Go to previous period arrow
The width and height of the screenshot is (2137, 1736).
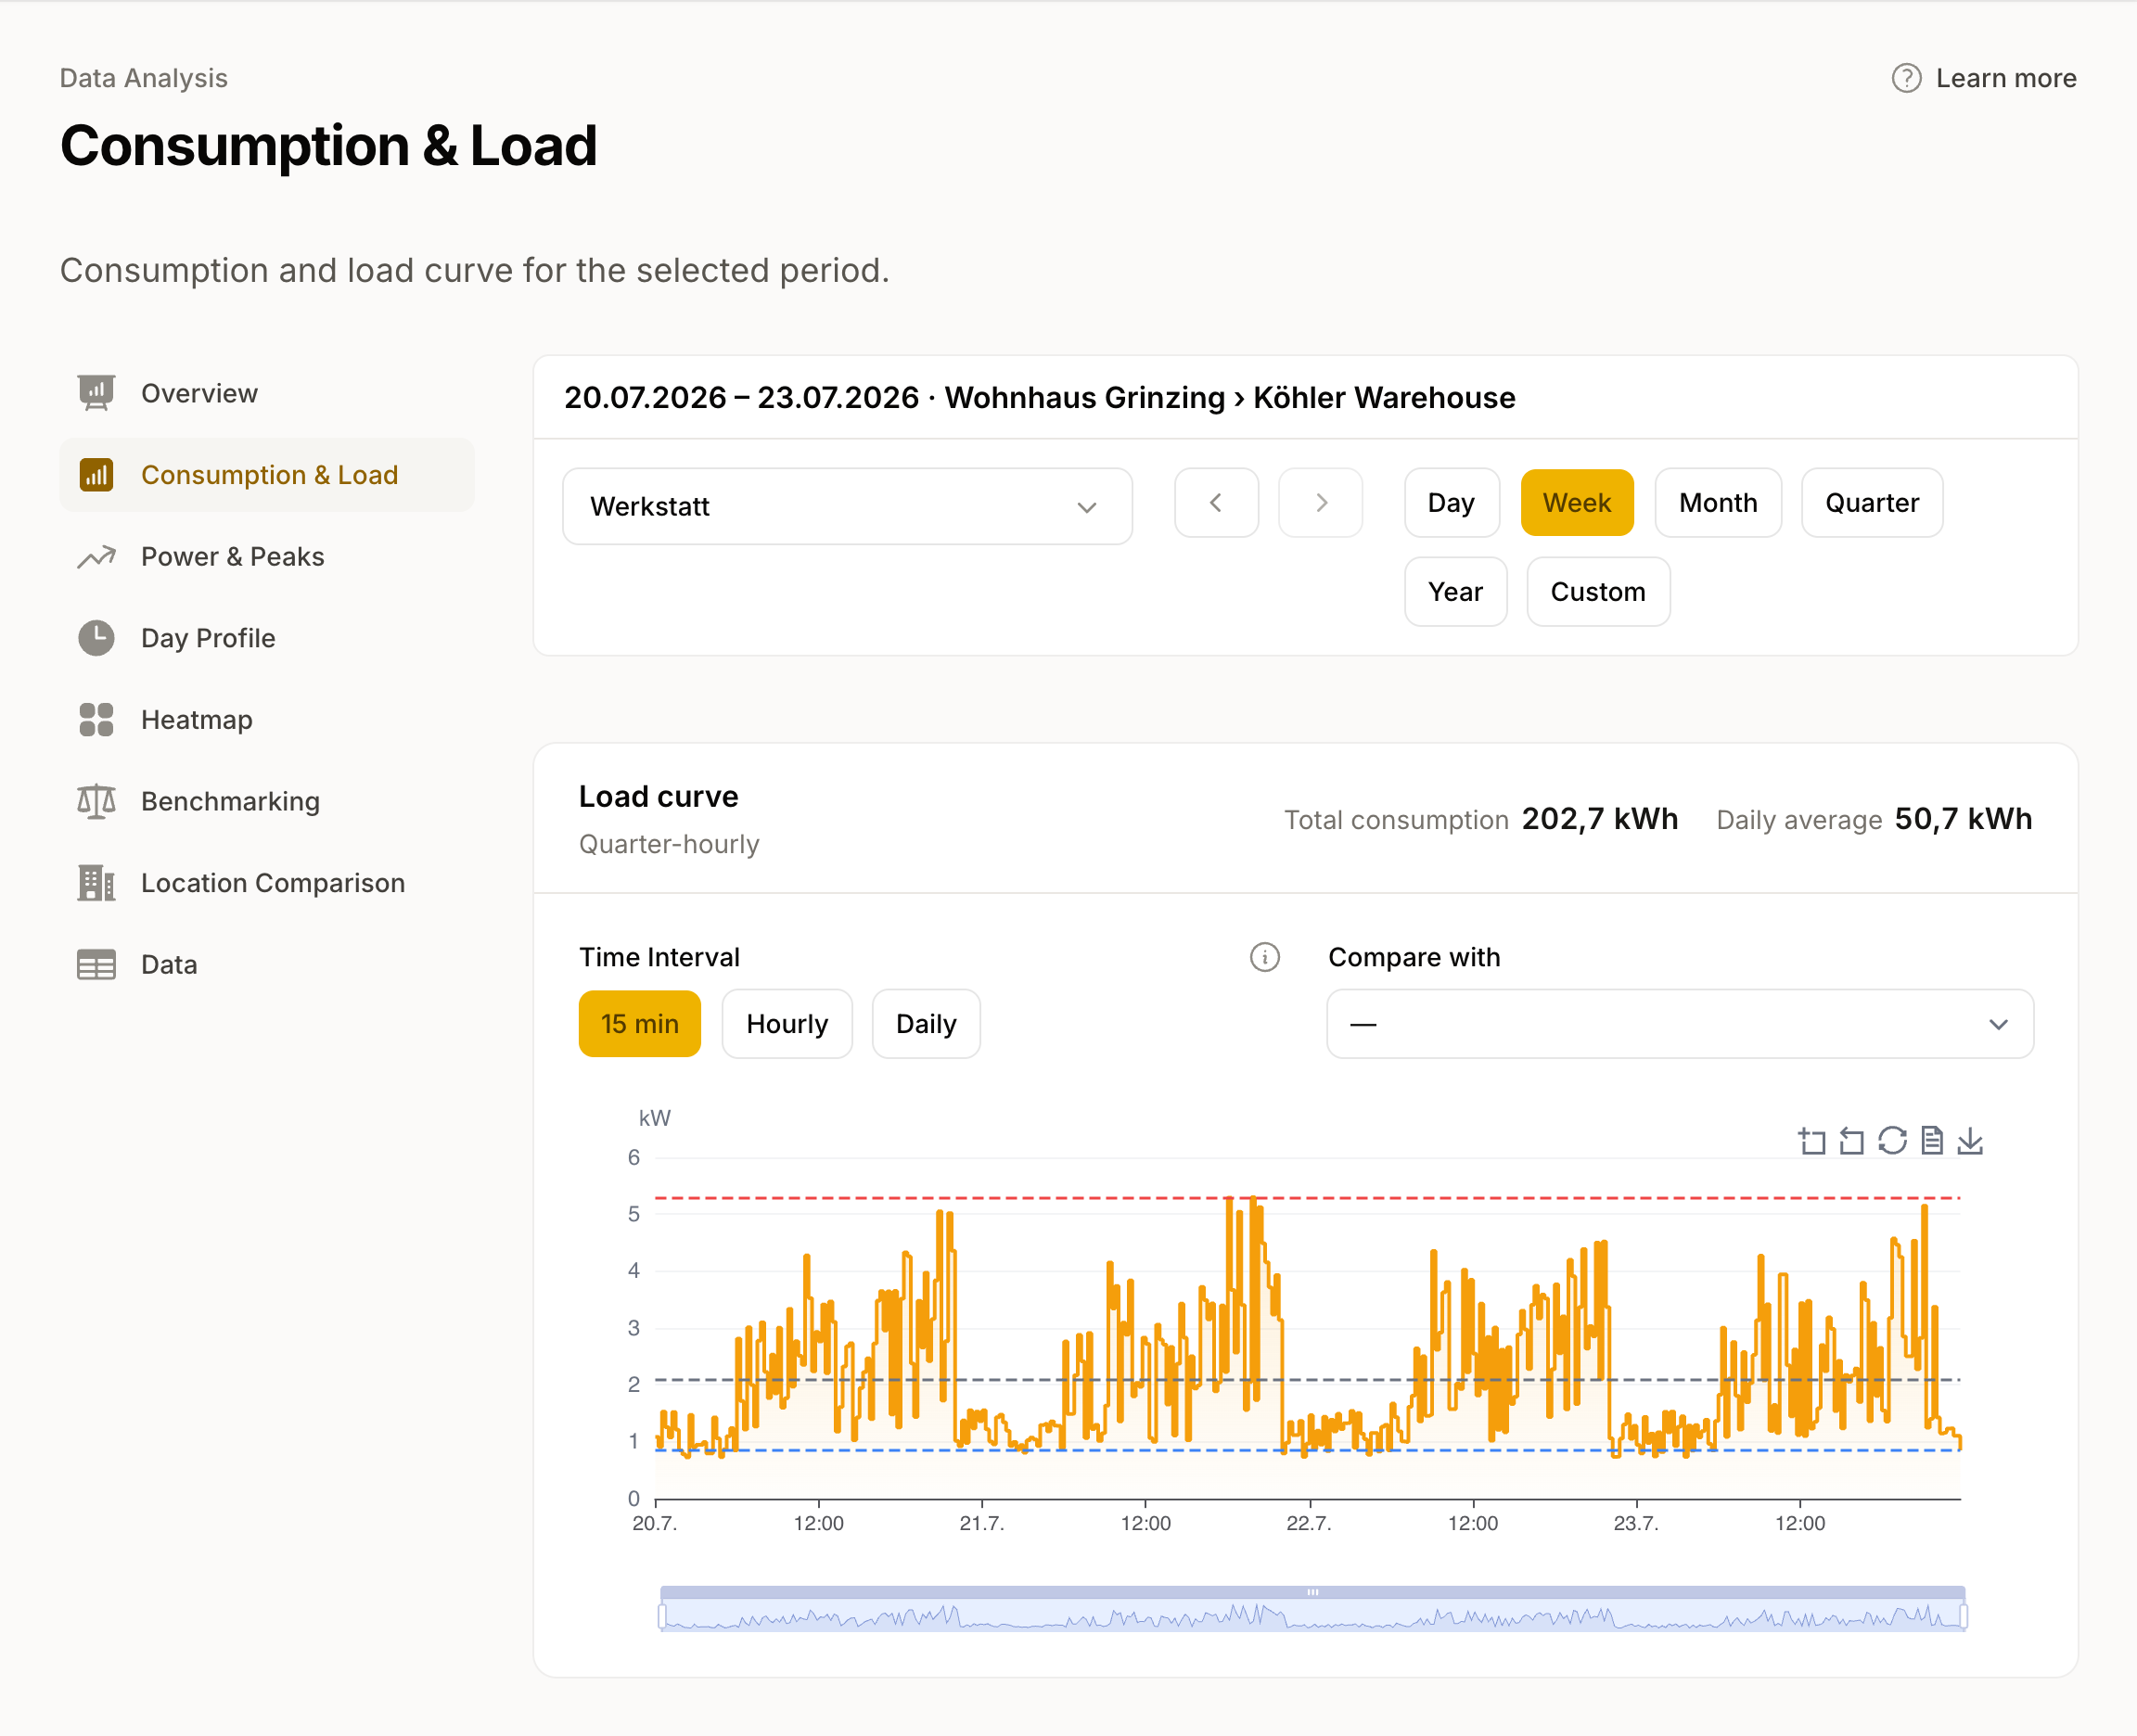point(1215,503)
